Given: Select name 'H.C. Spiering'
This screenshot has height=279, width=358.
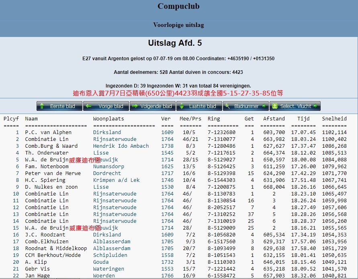Looking at the screenshot, I should coord(45,180).
